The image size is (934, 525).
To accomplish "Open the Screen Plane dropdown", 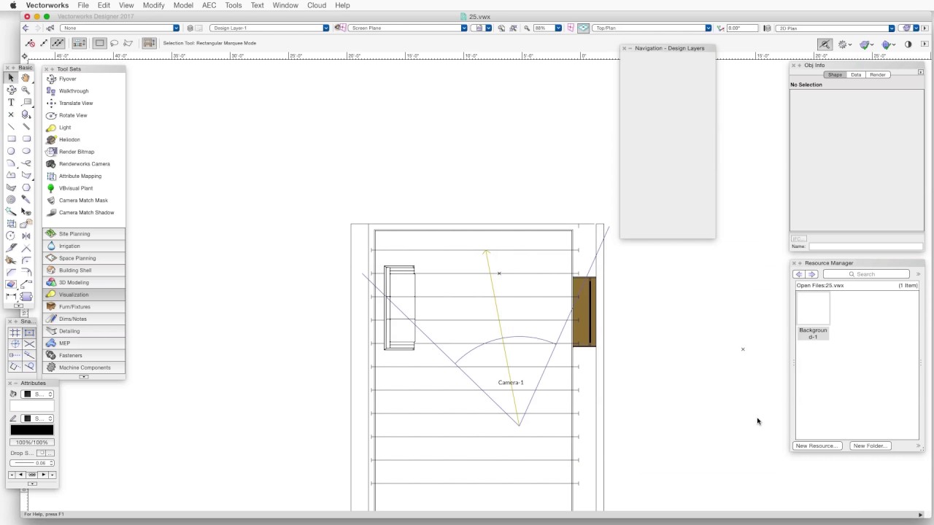I will coord(407,28).
